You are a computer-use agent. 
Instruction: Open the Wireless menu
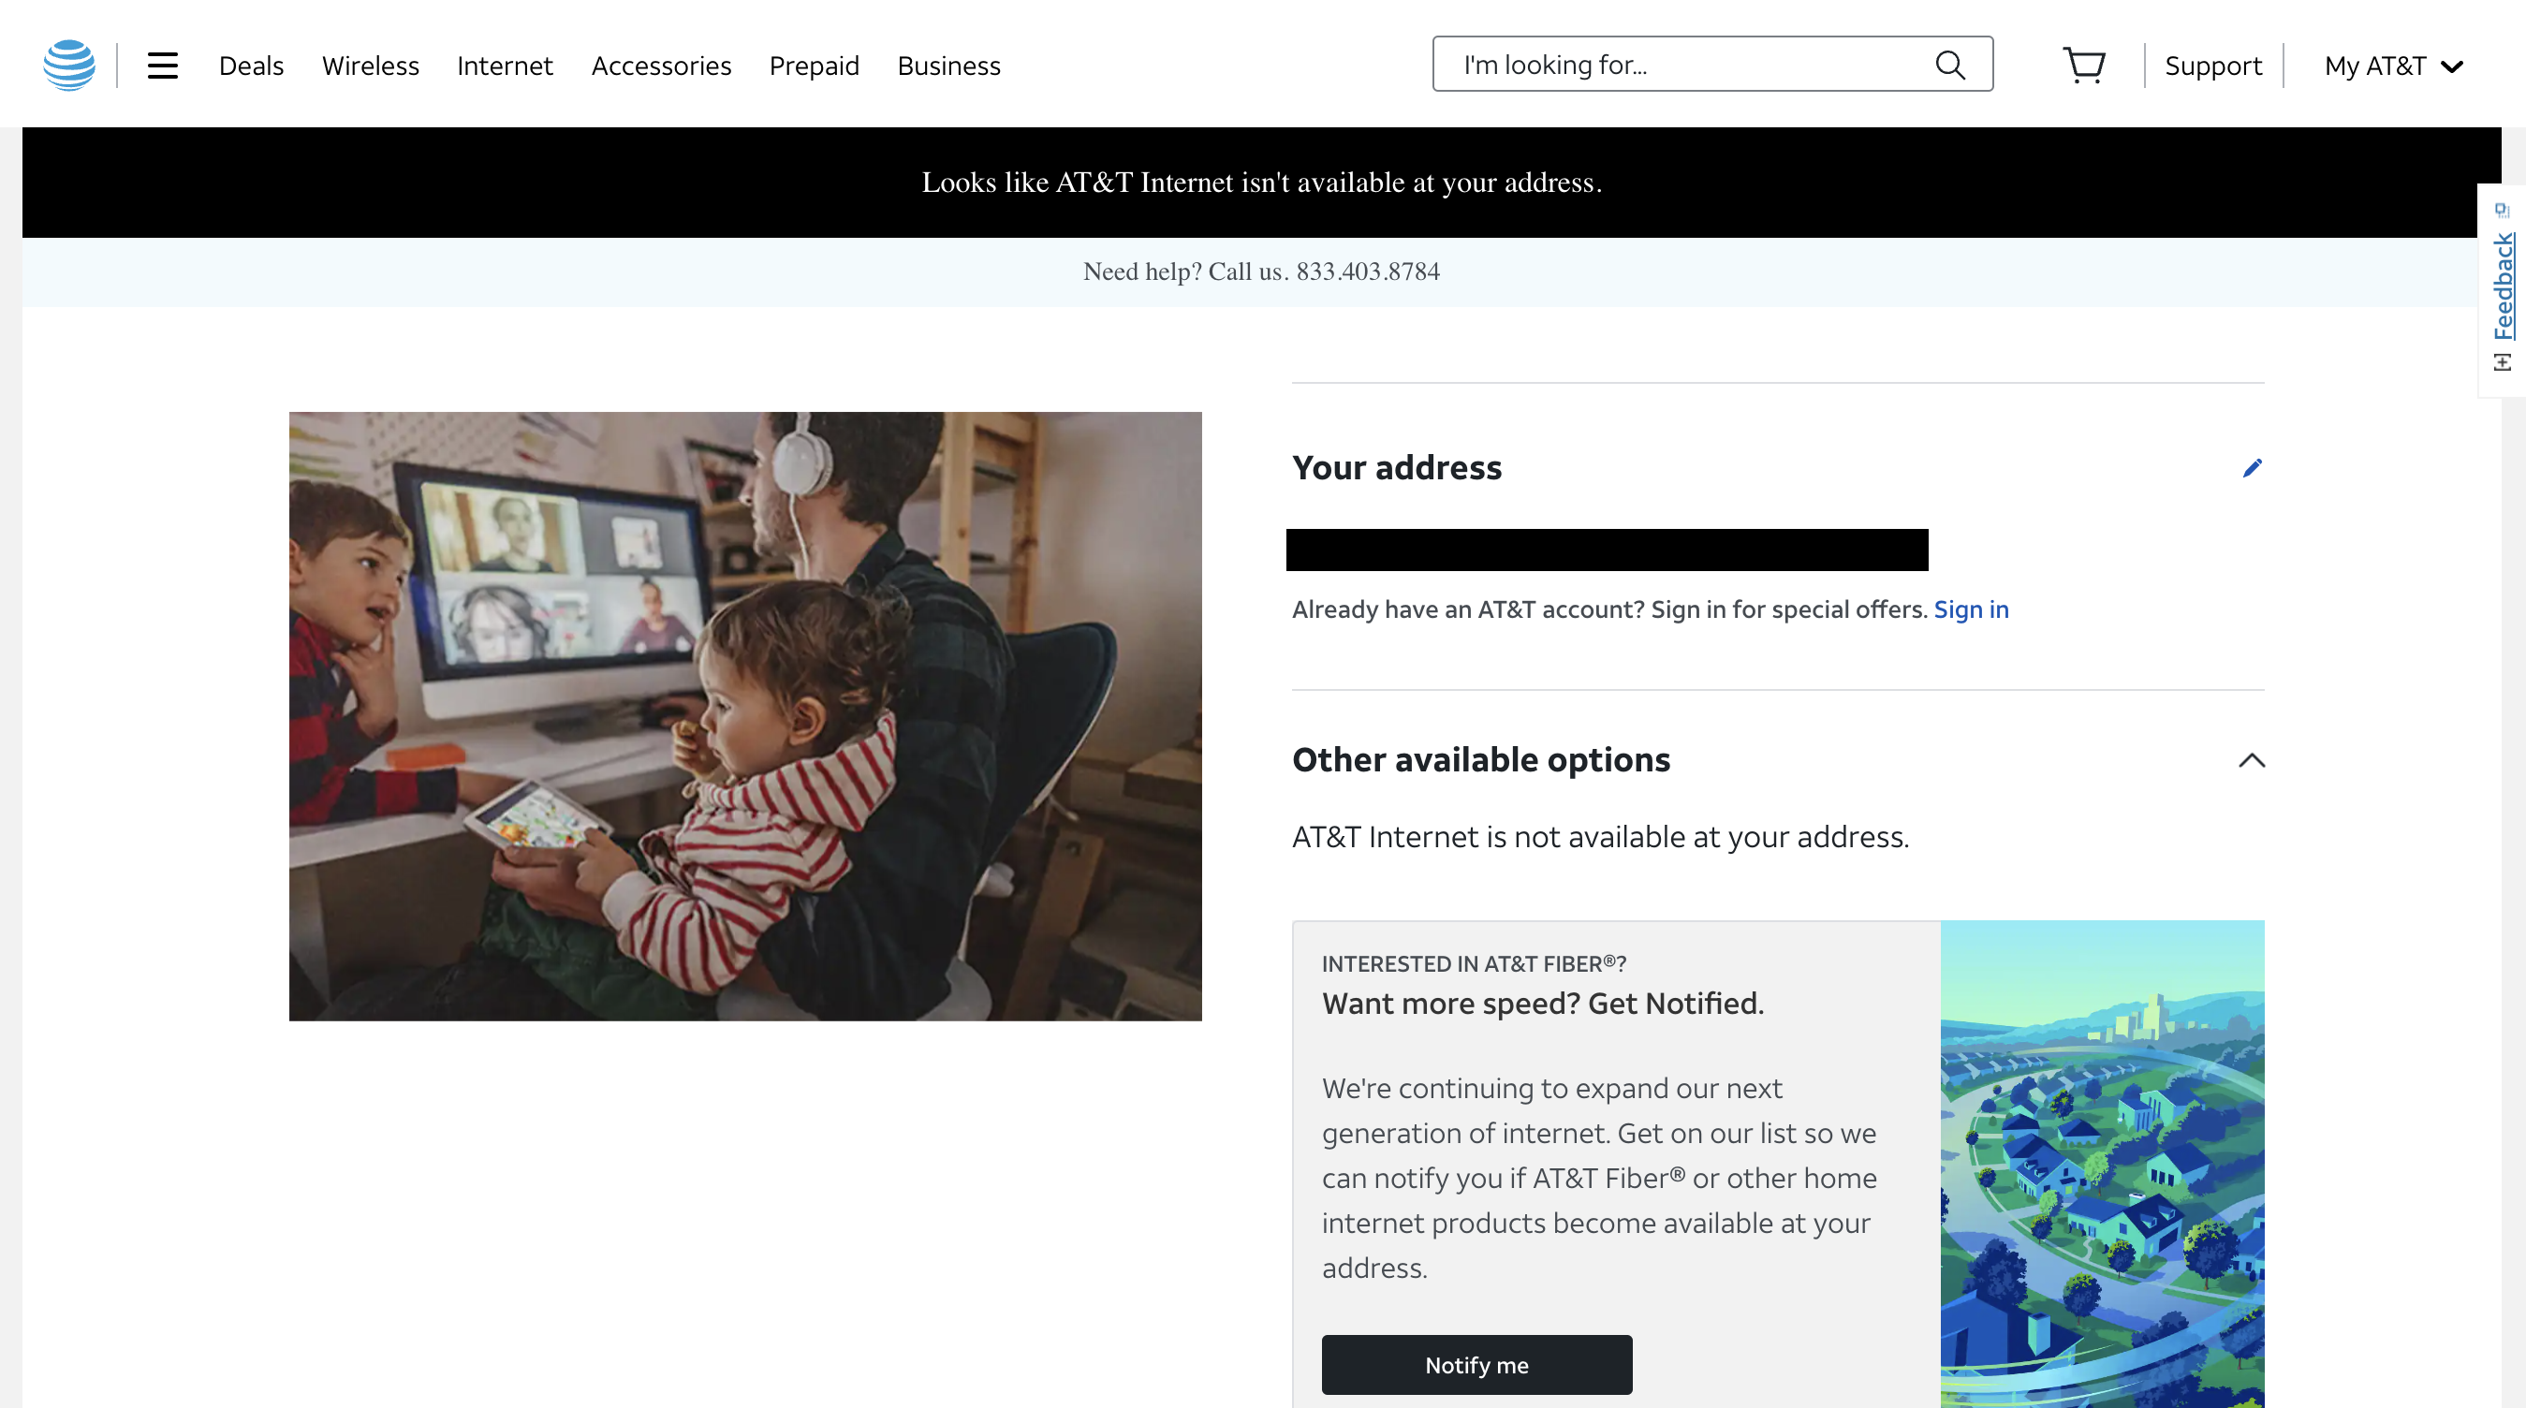coord(371,66)
